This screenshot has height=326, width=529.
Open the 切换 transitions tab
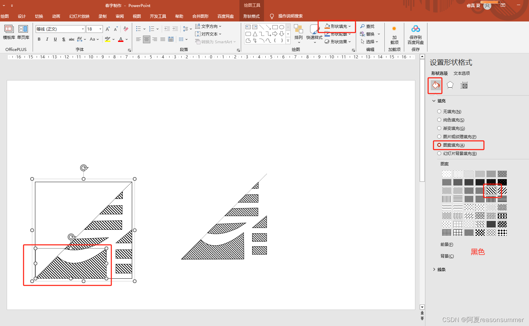pyautogui.click(x=39, y=16)
